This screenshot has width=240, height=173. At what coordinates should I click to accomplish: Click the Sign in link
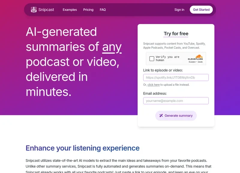pos(179,10)
